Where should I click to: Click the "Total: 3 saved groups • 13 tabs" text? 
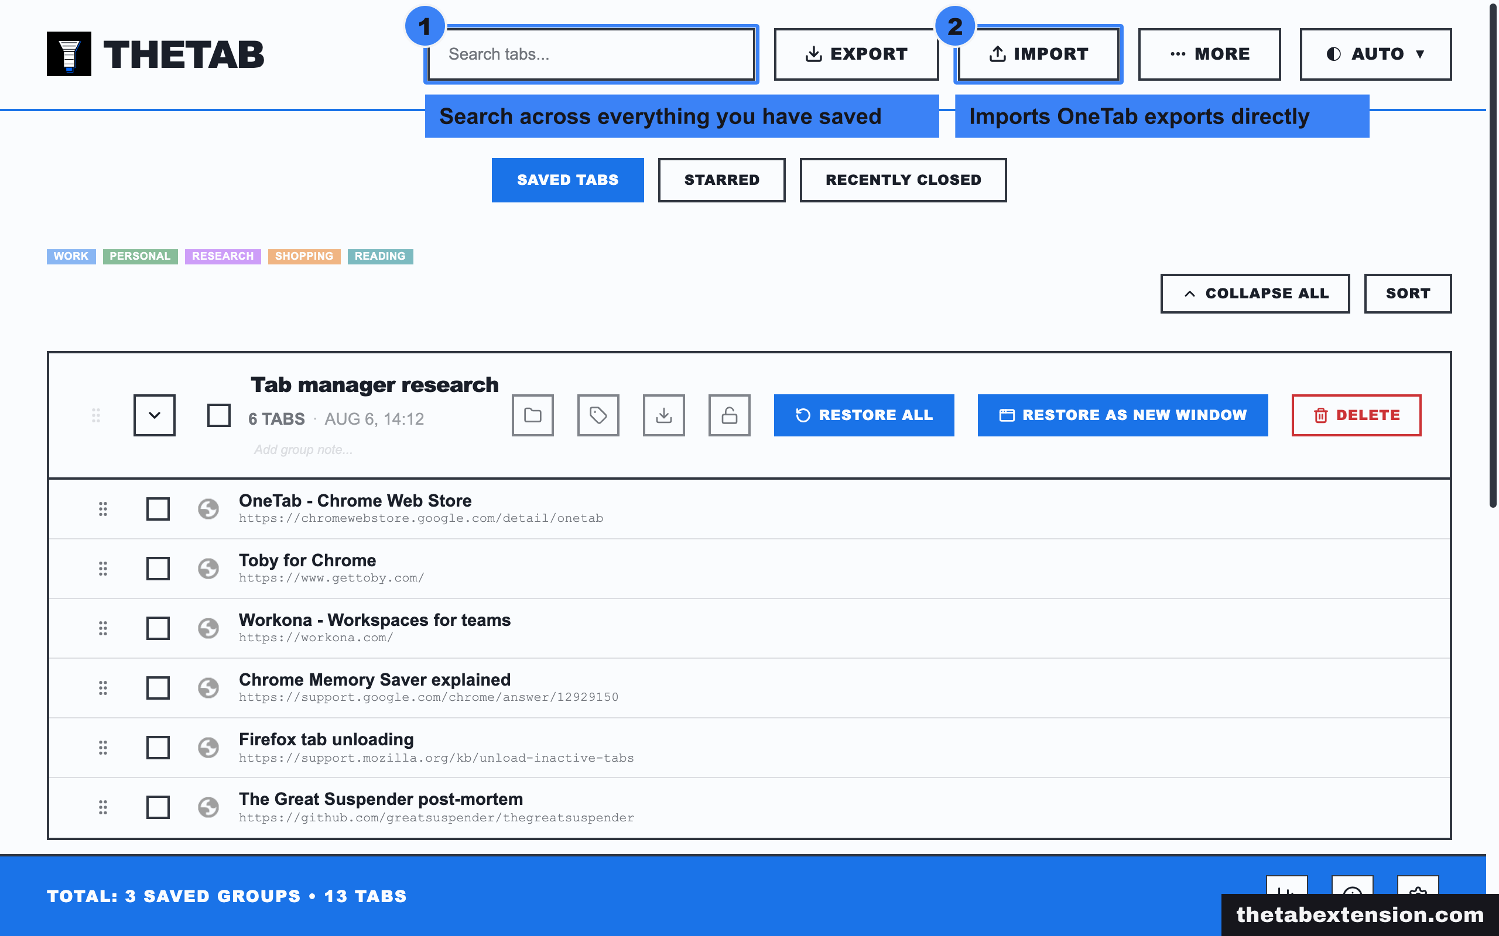[227, 896]
